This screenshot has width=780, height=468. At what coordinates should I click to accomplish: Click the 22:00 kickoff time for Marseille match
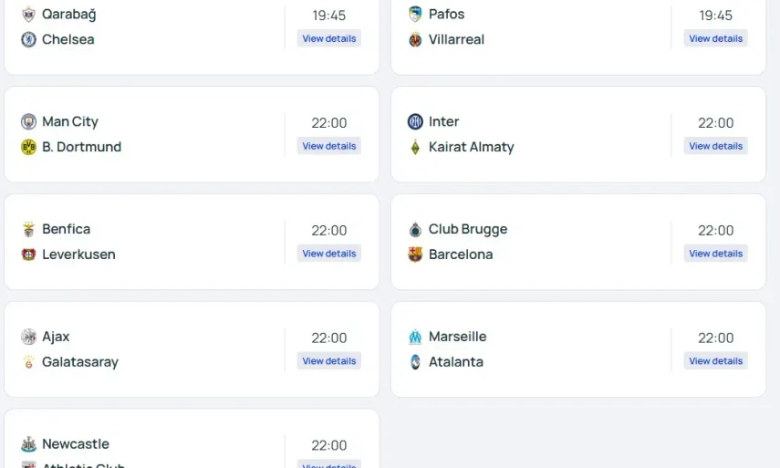(715, 338)
